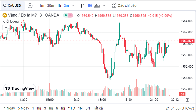Viewport: 196px width, 112px height.
Task: Select candlestick chart style icon
Action: 90,5
